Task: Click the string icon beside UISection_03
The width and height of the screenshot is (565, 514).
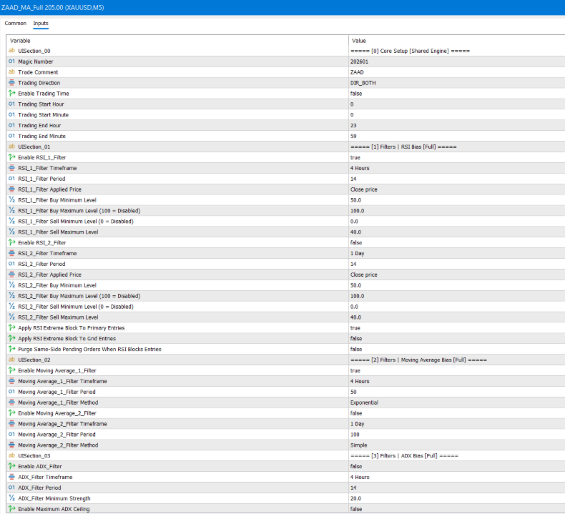Action: (x=12, y=455)
